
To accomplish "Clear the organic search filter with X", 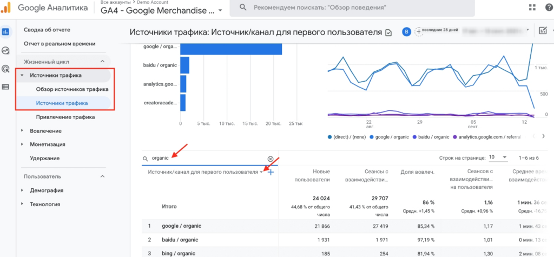I will [271, 159].
